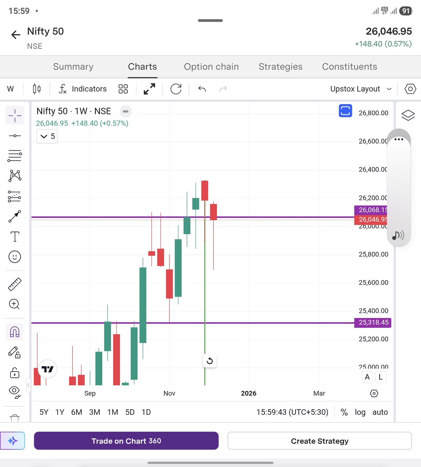The width and height of the screenshot is (421, 467).
Task: Expand the 5 indicators legend chevron
Action: click(x=47, y=136)
